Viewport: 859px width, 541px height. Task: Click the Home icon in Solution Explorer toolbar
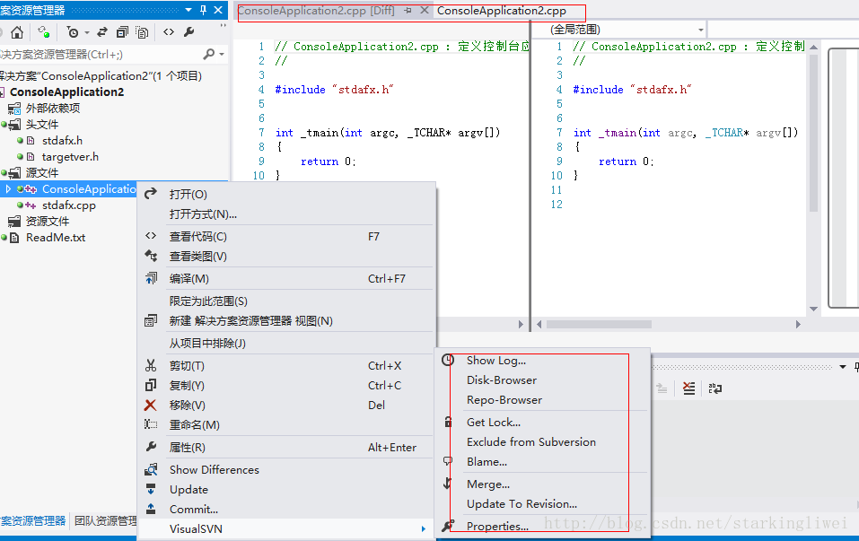[x=17, y=32]
